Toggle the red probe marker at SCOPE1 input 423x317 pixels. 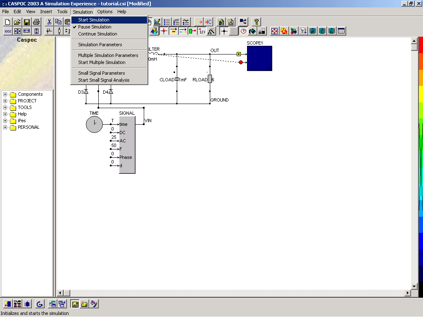(241, 62)
